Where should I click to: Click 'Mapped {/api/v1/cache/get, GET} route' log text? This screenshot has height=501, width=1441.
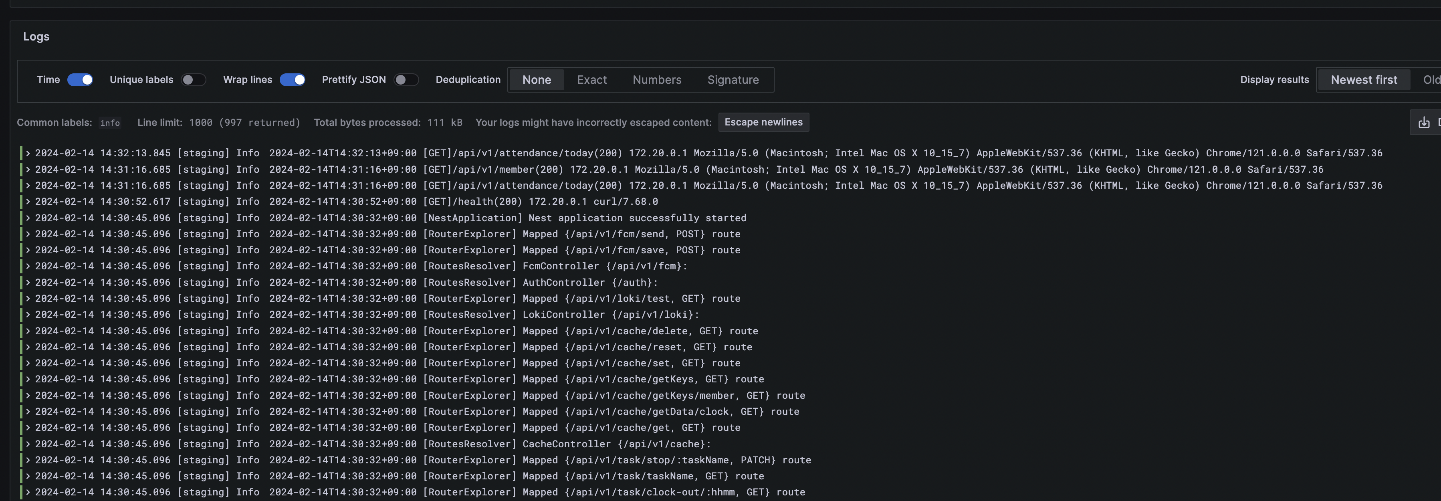click(x=631, y=428)
